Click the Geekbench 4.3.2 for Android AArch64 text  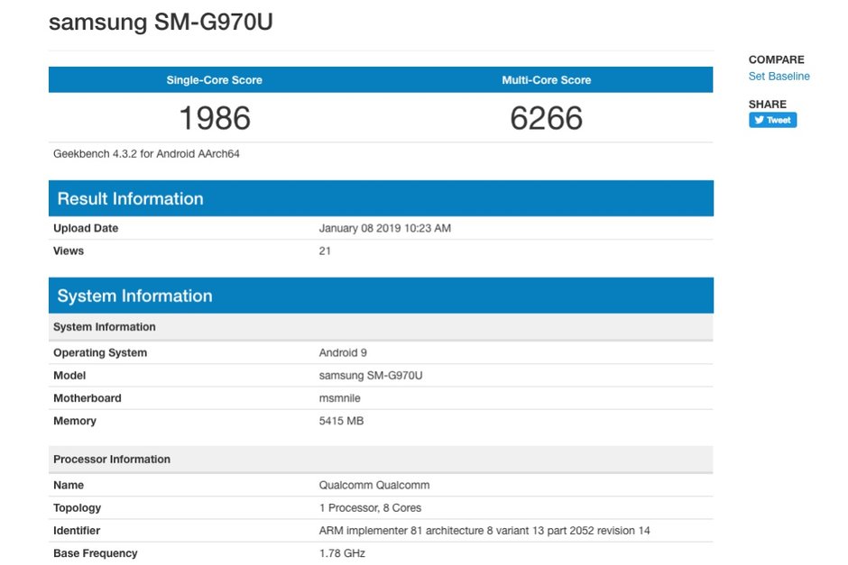tap(146, 154)
